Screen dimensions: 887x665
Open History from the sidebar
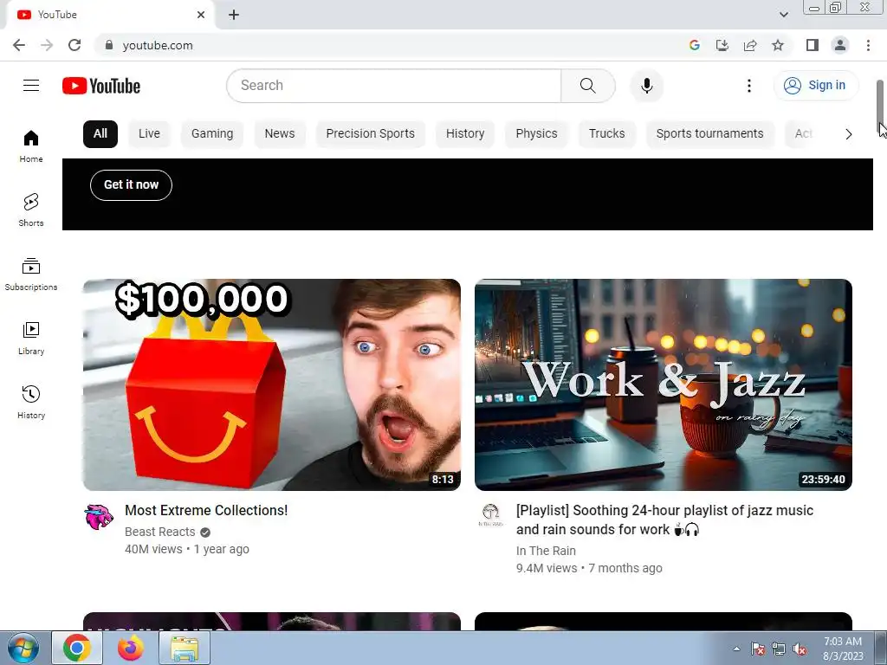(x=31, y=402)
